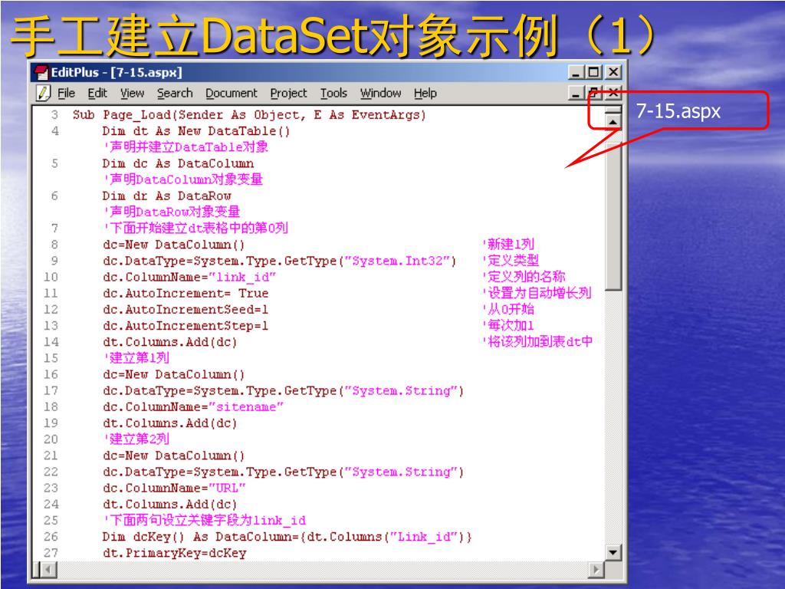The width and height of the screenshot is (785, 589).
Task: Click line 3 'Sub Page_Load' text
Action: (x=249, y=115)
